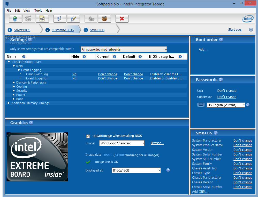Open the Image Win8Logo Standard dropdown

click(x=122, y=143)
